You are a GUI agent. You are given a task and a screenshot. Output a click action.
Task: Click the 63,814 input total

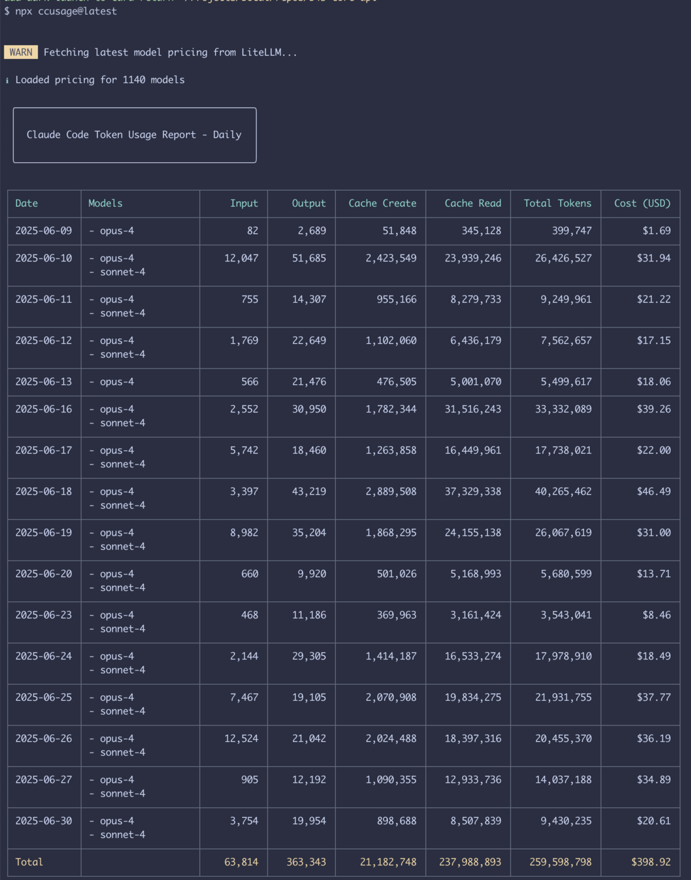point(241,862)
